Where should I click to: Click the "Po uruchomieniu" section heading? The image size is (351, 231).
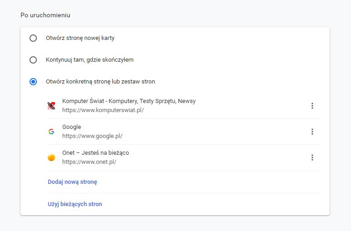point(45,15)
